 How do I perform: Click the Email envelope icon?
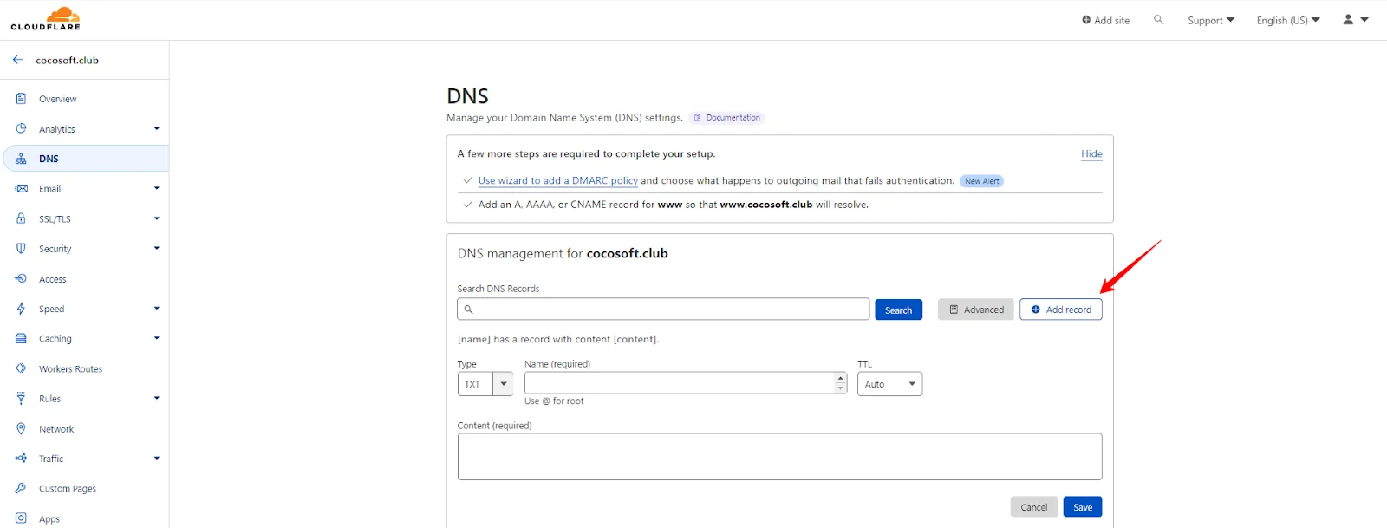[21, 188]
